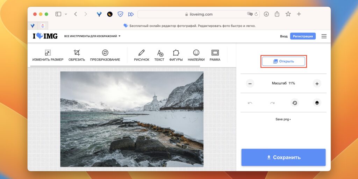Open the hamburger menu
The width and height of the screenshot is (358, 179).
click(x=324, y=36)
